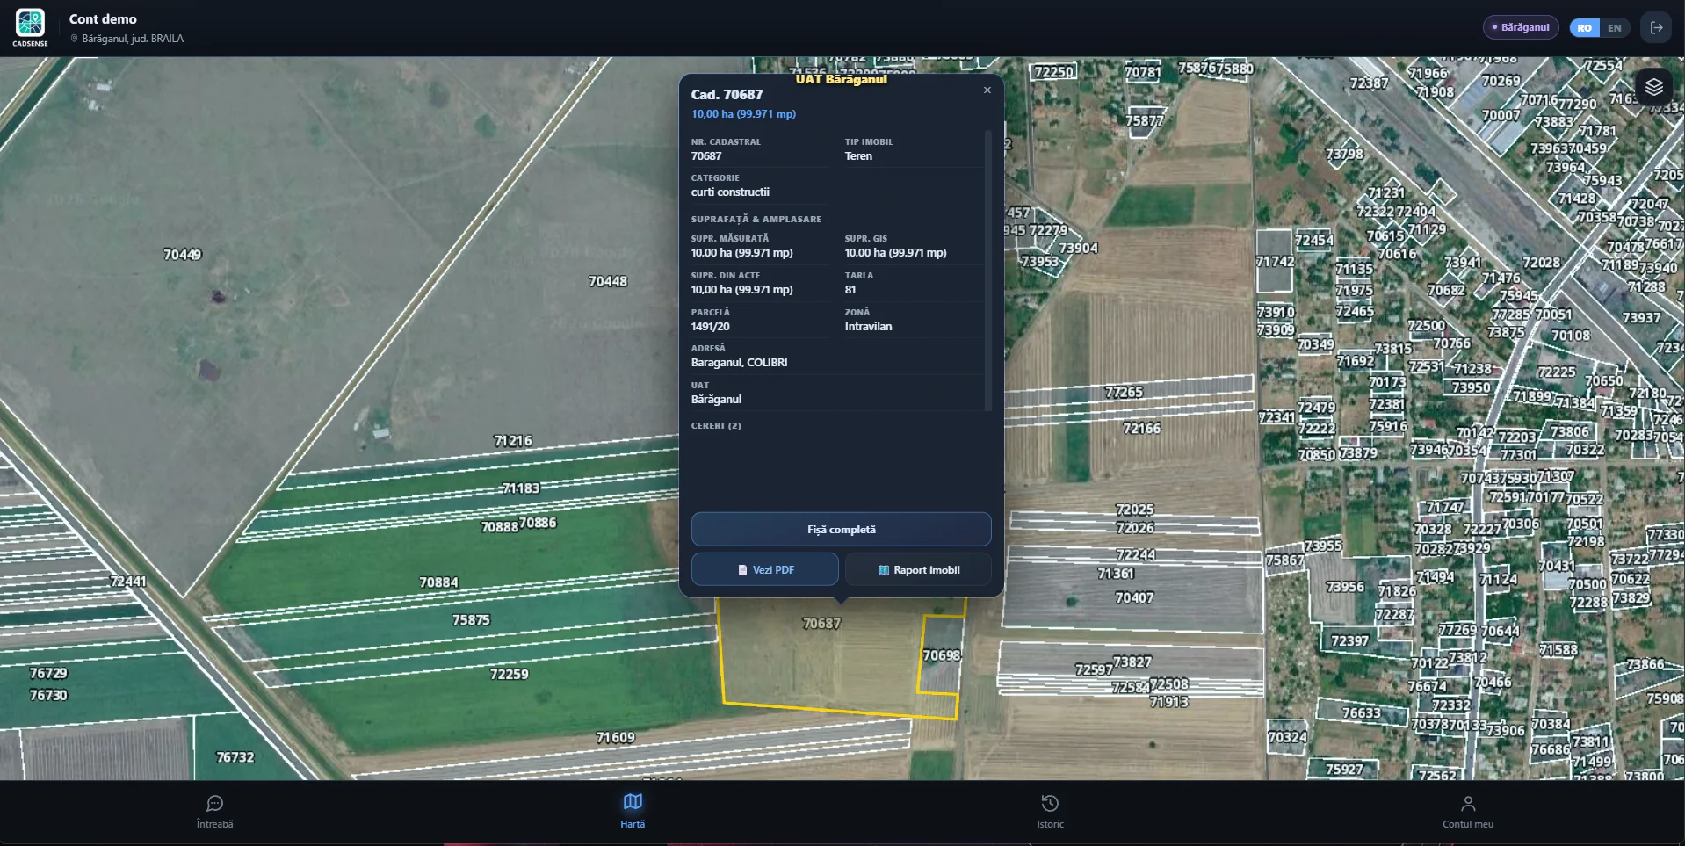Image resolution: width=1685 pixels, height=846 pixels.
Task: Click the Bărăganul, jud. BRAILA location text
Action: [x=133, y=39]
